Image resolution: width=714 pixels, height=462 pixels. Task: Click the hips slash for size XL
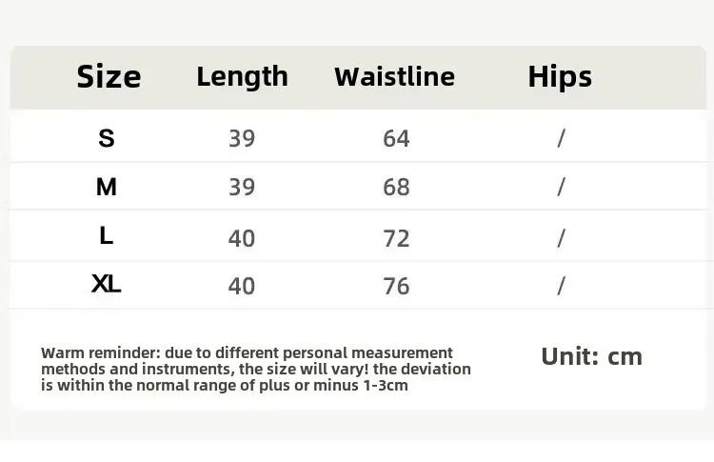pos(561,286)
